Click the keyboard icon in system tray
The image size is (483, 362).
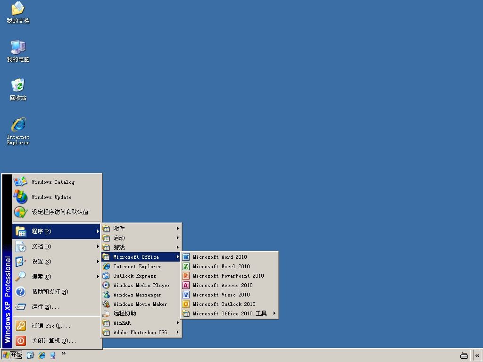click(464, 355)
